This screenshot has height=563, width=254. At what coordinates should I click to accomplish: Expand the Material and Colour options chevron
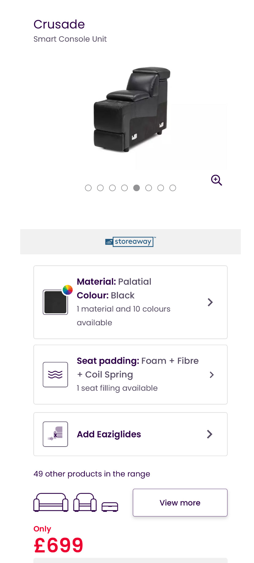[210, 302]
